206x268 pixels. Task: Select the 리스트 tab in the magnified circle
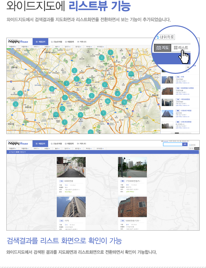tap(181, 48)
